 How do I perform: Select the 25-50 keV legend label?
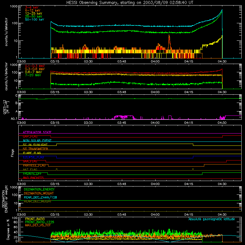[x=34, y=17]
